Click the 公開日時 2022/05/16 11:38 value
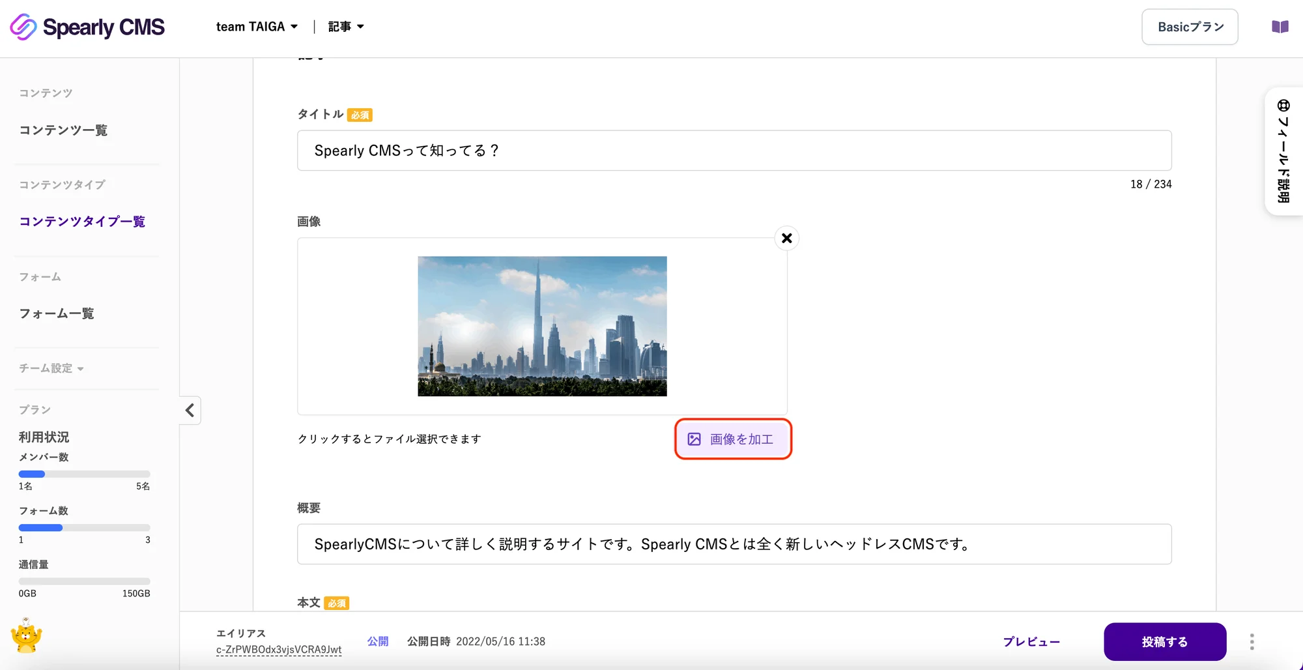 pyautogui.click(x=476, y=641)
